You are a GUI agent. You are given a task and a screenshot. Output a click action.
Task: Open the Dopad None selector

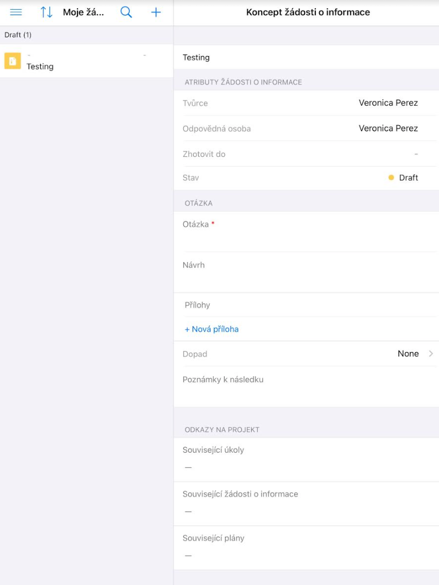click(x=408, y=354)
